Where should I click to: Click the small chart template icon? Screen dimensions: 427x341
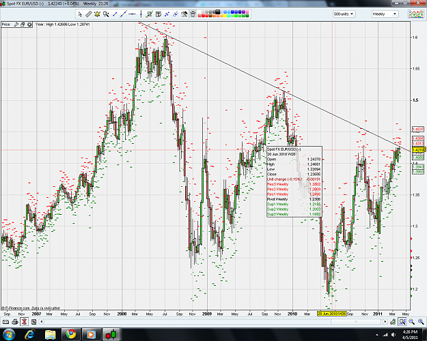point(33,322)
